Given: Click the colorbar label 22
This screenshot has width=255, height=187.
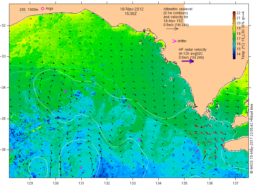Looking at the screenshot, I should point(238,13).
